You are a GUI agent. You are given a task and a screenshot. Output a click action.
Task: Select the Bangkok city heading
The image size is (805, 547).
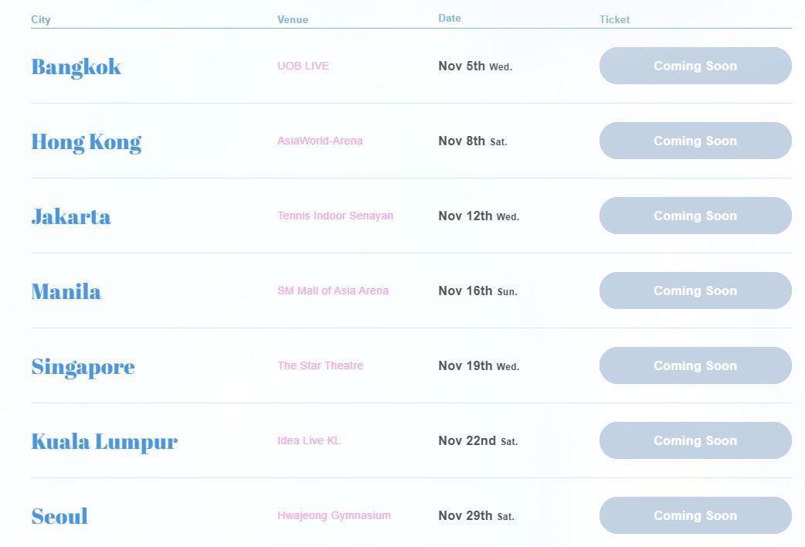click(76, 66)
